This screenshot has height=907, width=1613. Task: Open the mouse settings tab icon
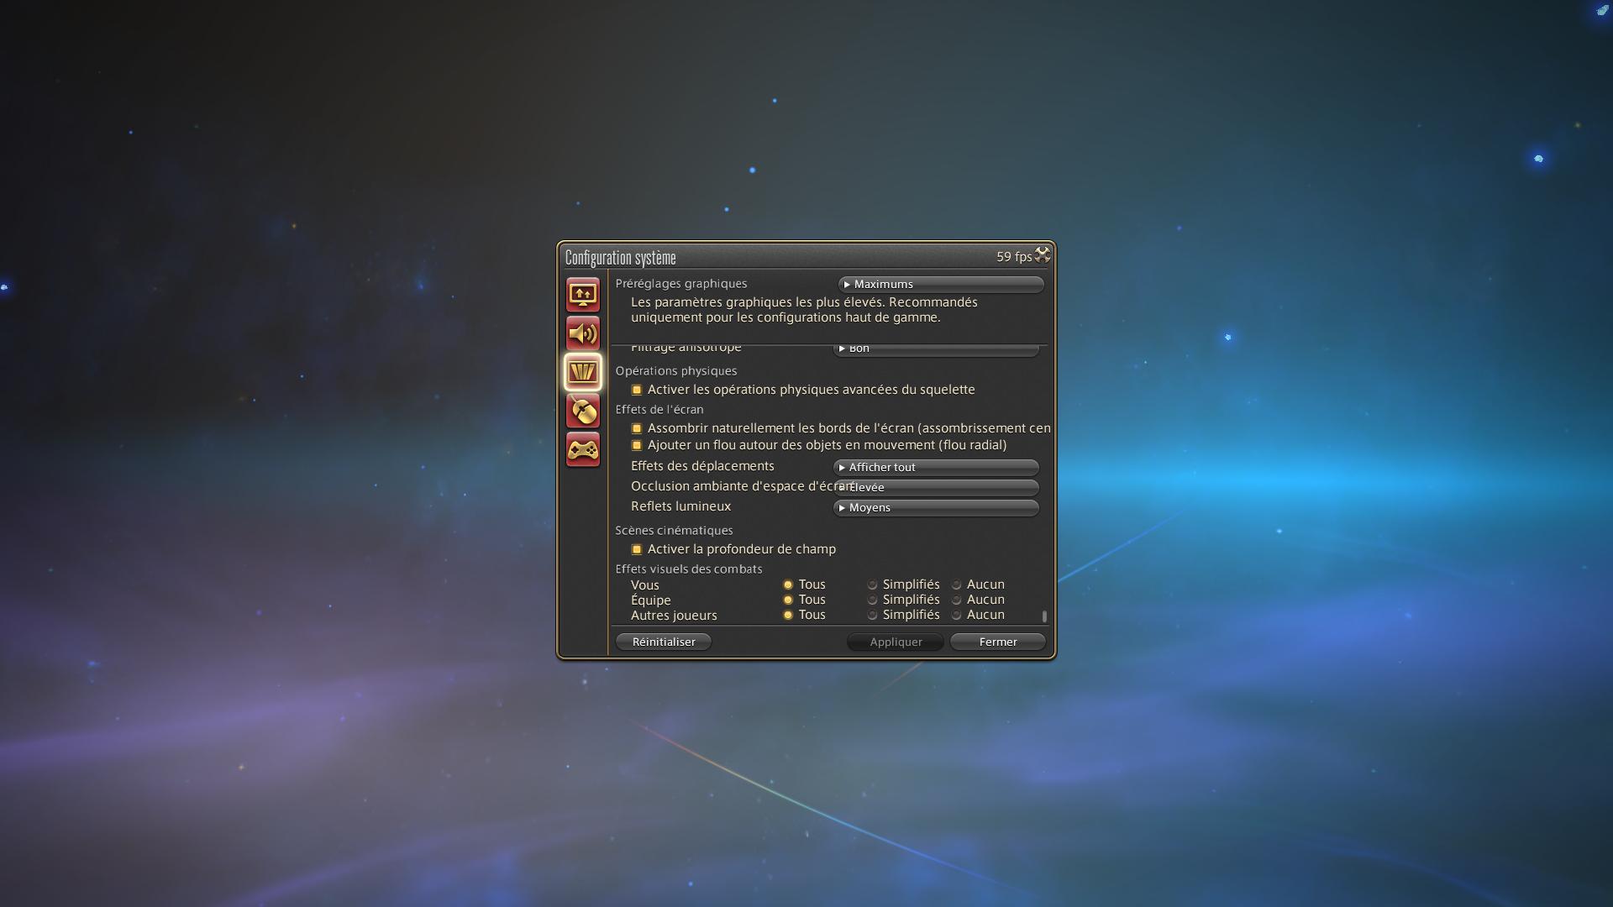pyautogui.click(x=582, y=411)
